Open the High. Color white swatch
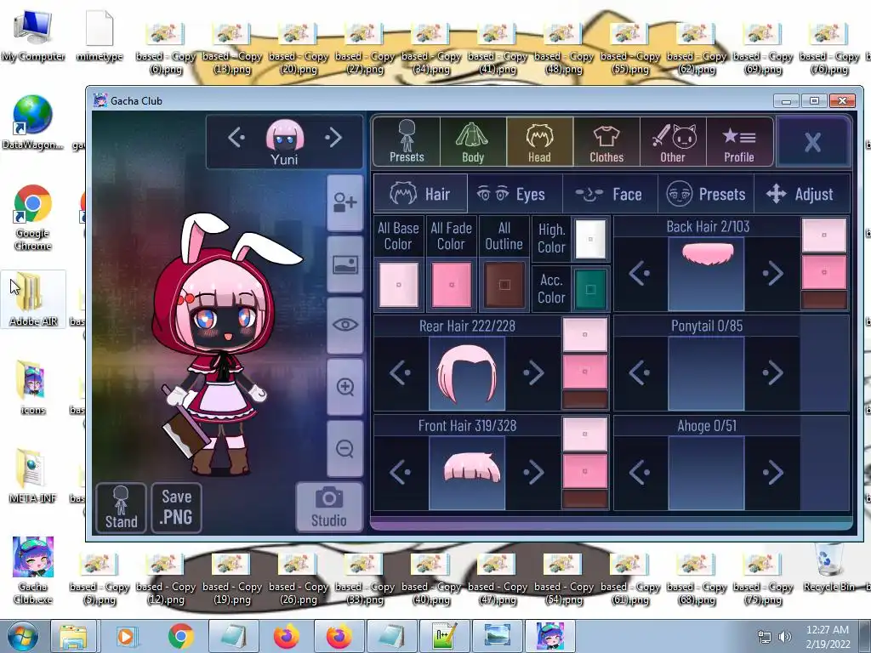 590,239
